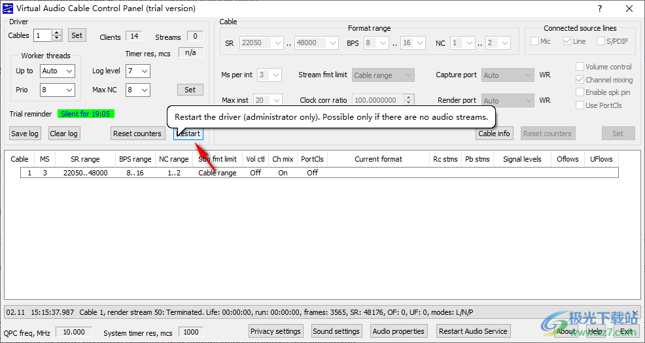
Task: Open Privacy settings
Action: (x=275, y=331)
